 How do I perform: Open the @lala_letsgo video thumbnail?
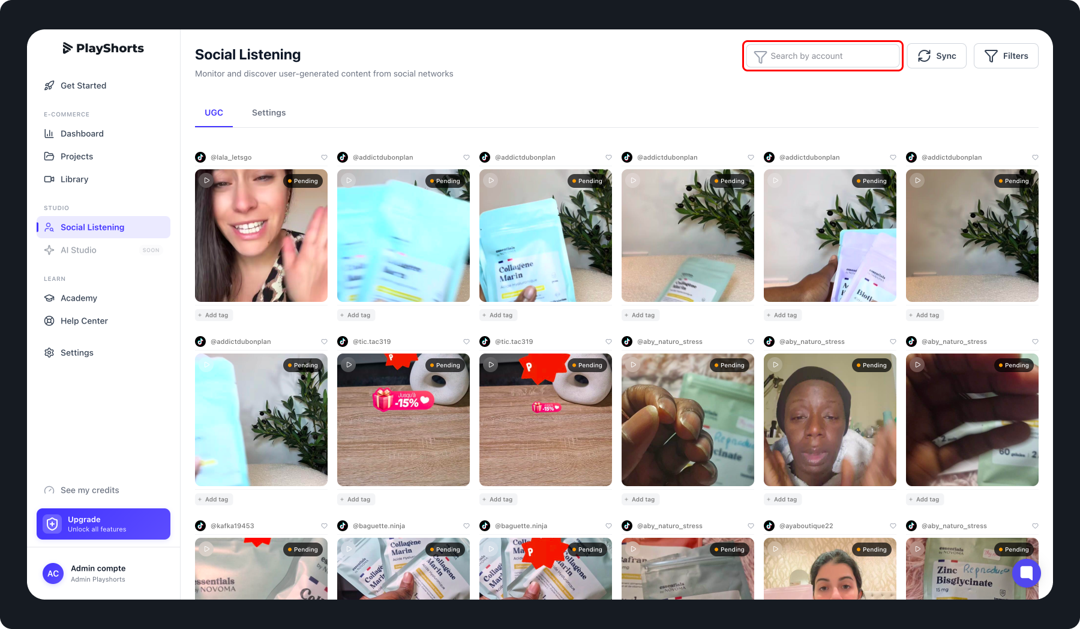pos(261,235)
